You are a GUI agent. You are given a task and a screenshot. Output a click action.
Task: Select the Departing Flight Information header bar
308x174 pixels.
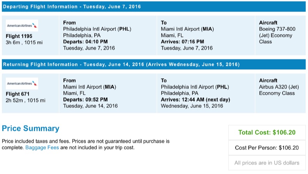tap(154, 7)
